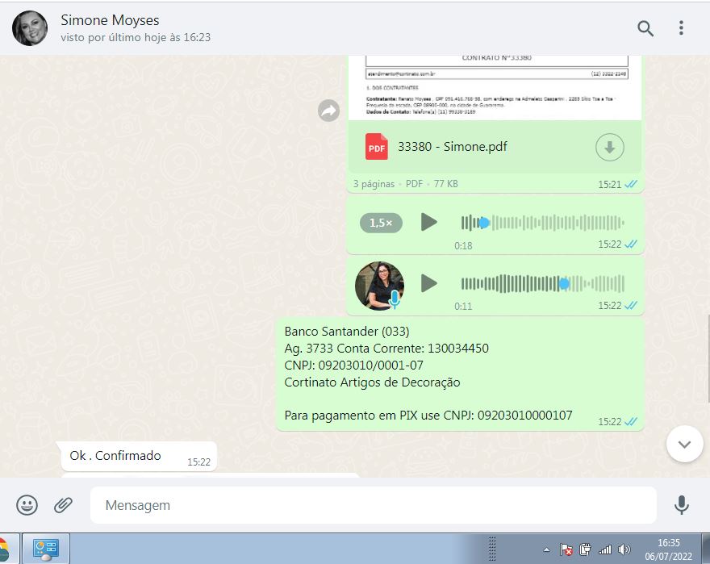710x564 pixels.
Task: Open the Action Center flag tray icon
Action: point(566,549)
